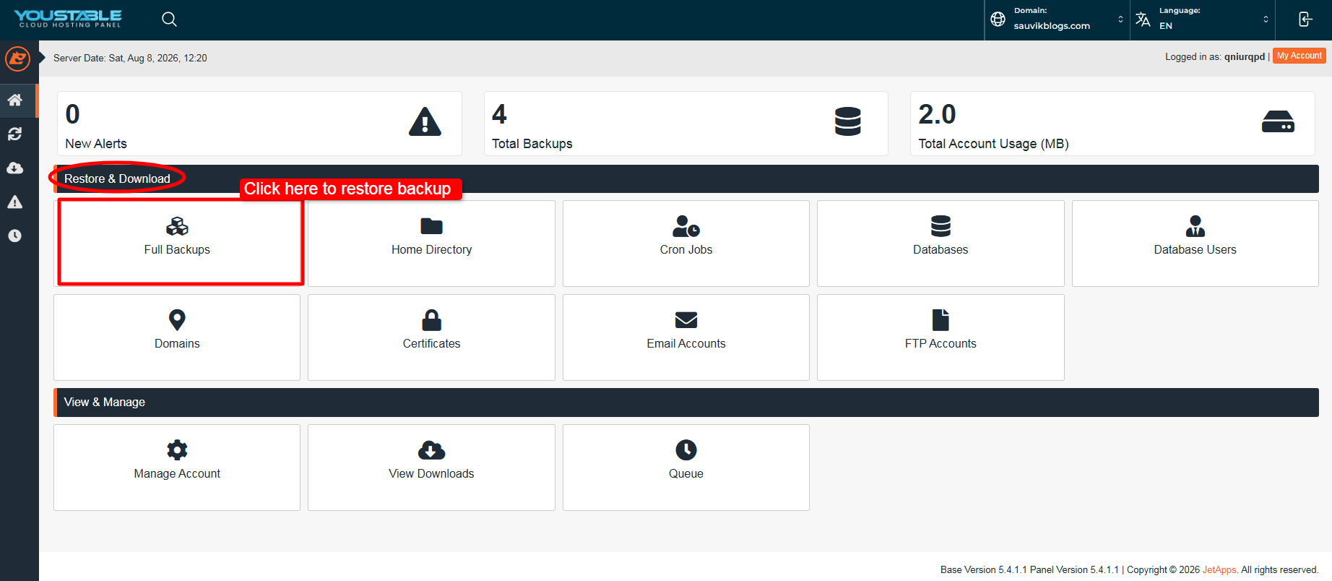Open the JetBackup logo icon in sidebar
Image resolution: width=1332 pixels, height=581 pixels.
tap(17, 59)
